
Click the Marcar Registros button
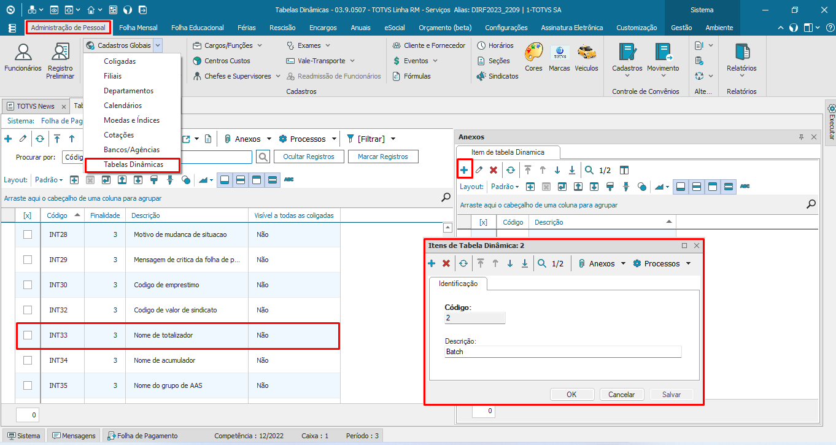(x=383, y=157)
